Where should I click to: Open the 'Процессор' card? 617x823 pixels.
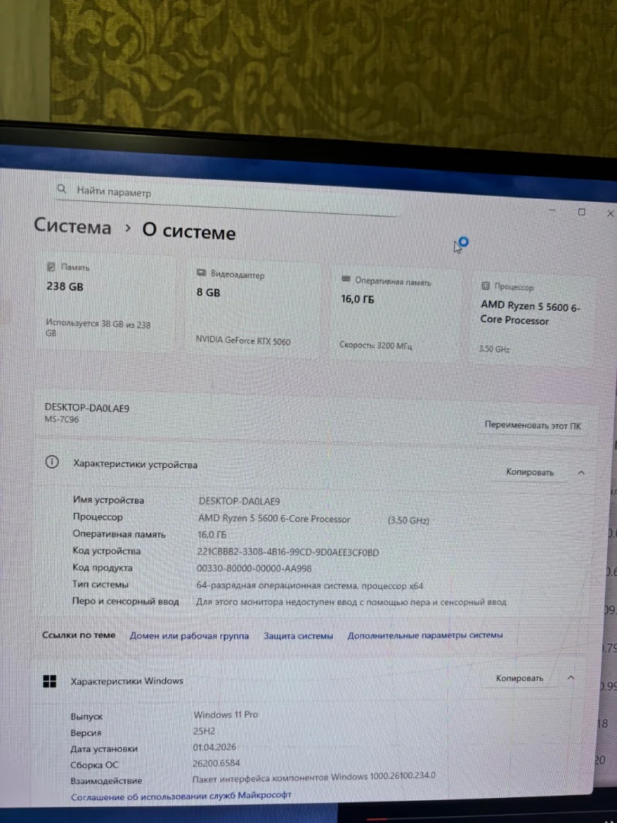point(532,319)
